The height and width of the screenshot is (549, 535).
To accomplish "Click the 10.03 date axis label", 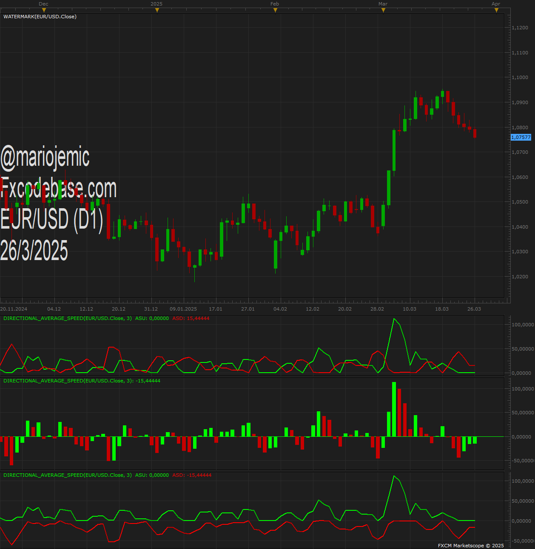I will pos(410,309).
